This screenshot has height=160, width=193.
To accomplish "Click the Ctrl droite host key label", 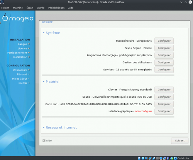I will click(x=183, y=158).
